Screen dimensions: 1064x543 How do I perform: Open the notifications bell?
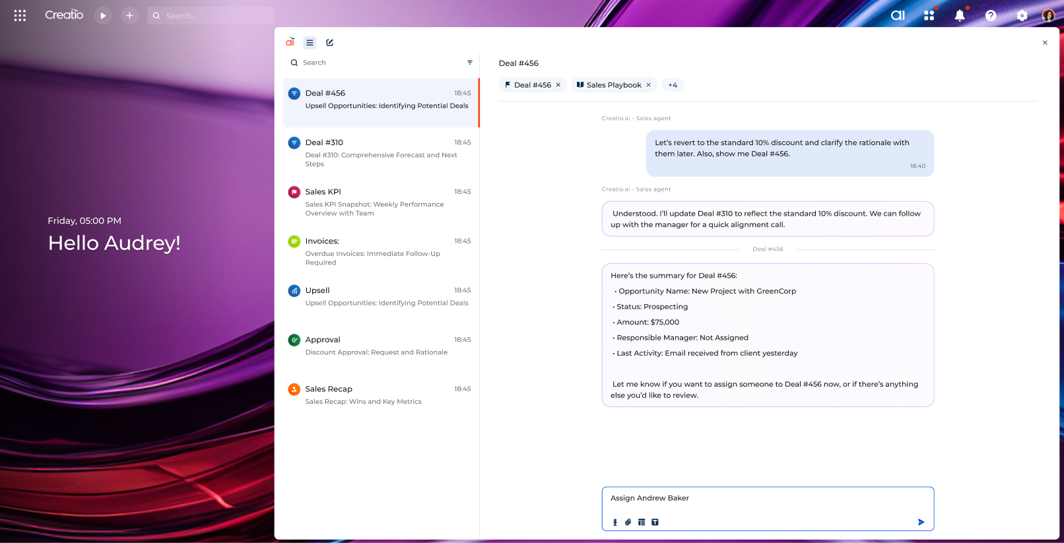coord(960,15)
